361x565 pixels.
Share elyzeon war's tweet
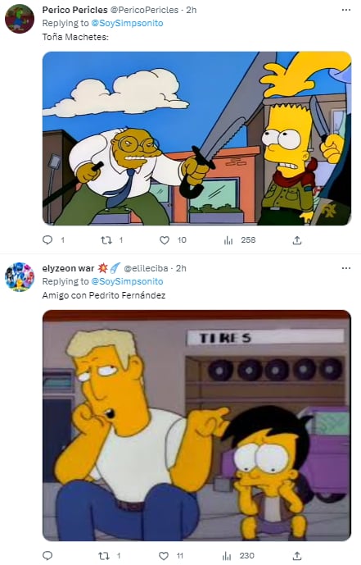tap(297, 556)
